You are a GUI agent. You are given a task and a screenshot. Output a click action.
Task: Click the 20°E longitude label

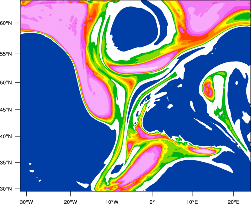[x=233, y=202]
